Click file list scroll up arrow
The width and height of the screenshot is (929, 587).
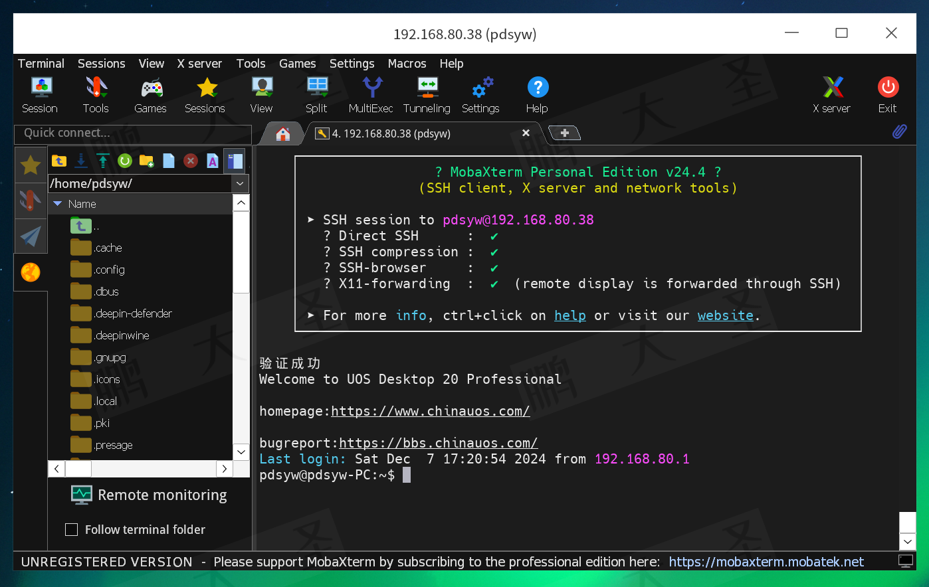point(241,203)
